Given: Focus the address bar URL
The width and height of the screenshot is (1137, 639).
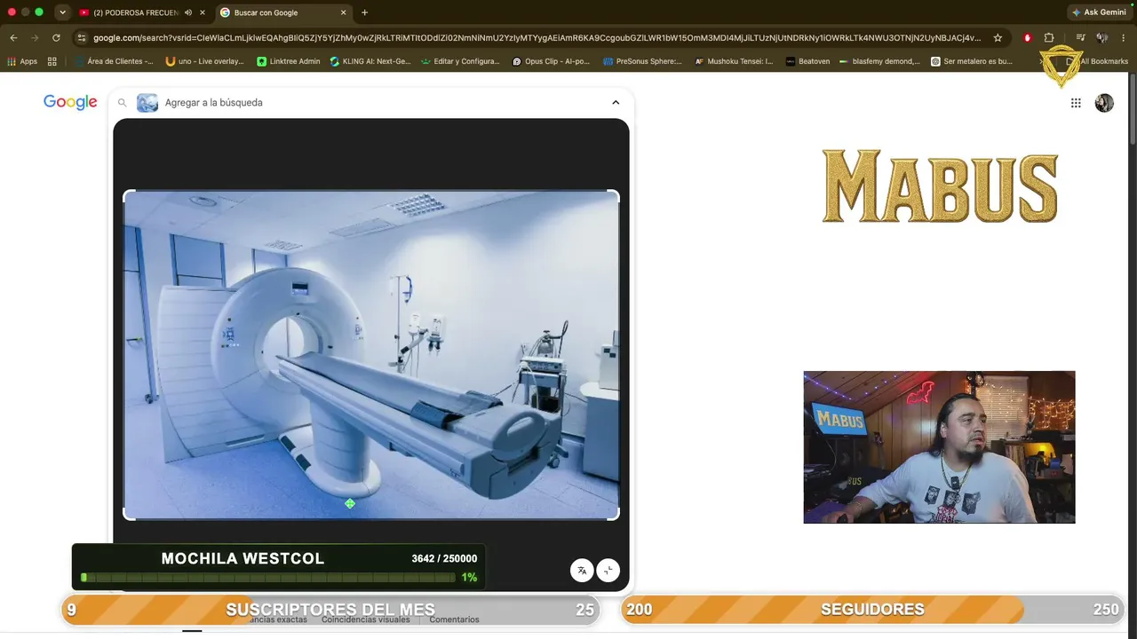Looking at the screenshot, I should pyautogui.click(x=537, y=38).
